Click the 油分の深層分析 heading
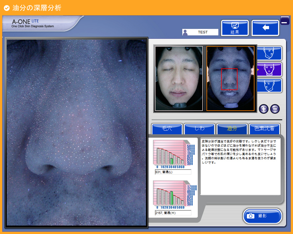The width and height of the screenshot is (293, 234). pyautogui.click(x=37, y=8)
